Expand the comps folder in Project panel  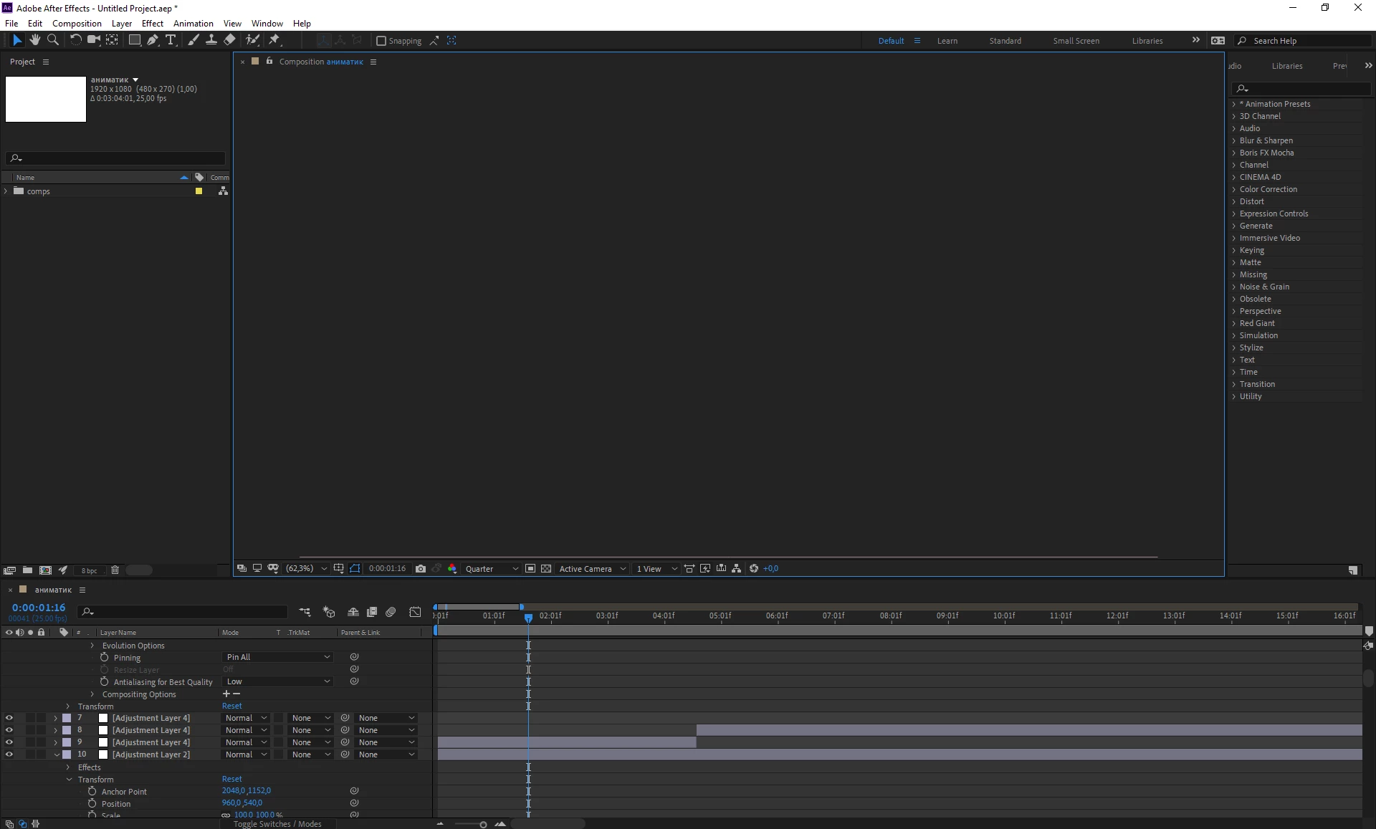6,191
